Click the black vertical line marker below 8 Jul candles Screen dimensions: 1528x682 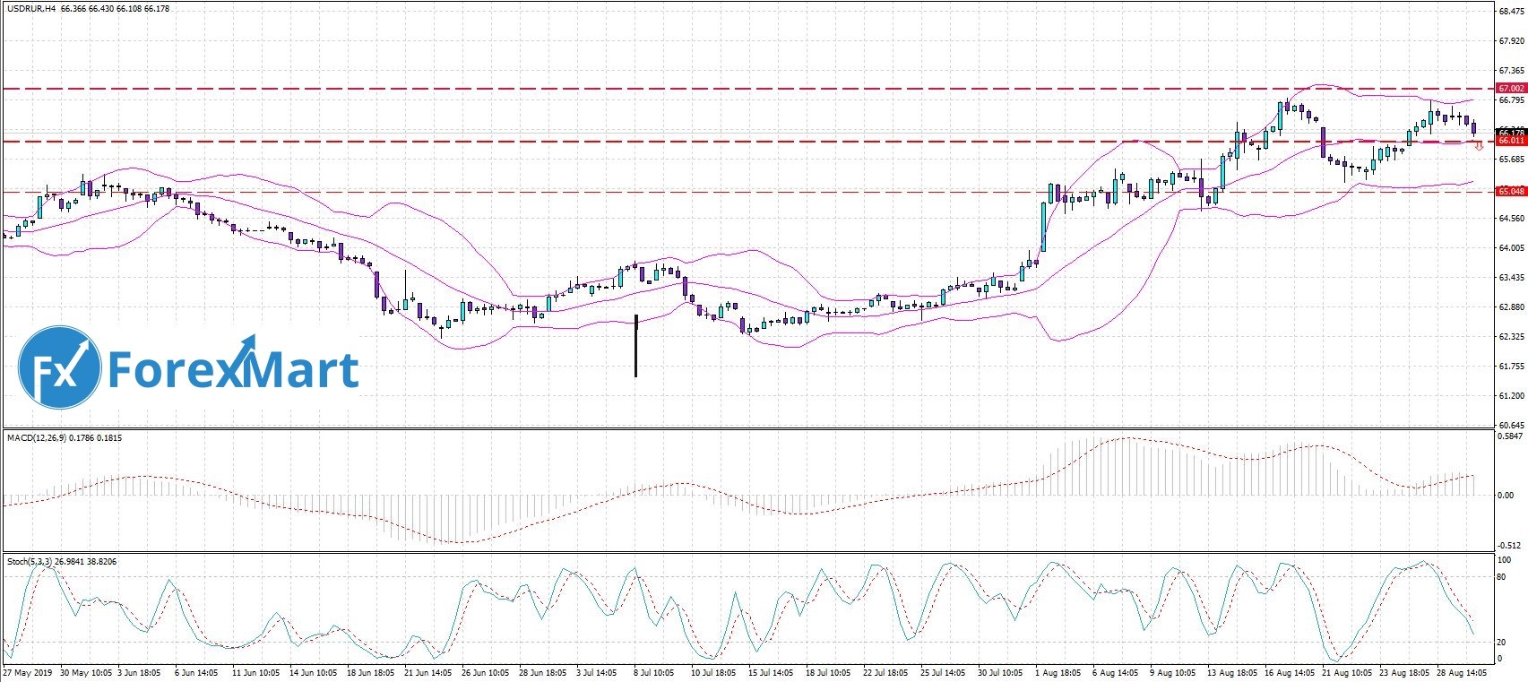(x=636, y=345)
